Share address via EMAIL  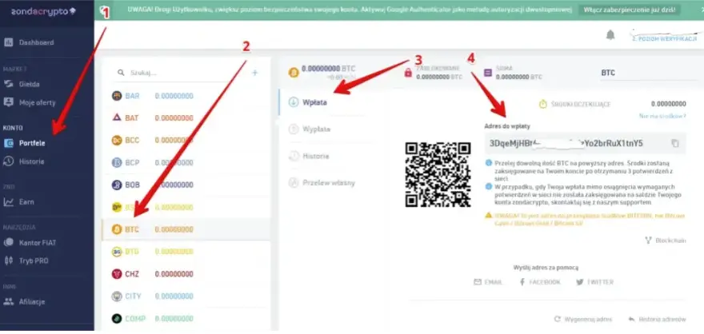pyautogui.click(x=488, y=282)
